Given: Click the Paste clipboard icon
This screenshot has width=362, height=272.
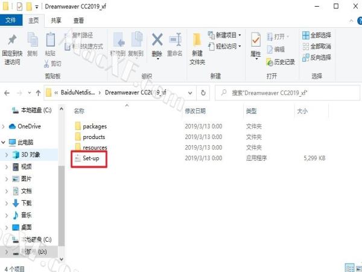Looking at the screenshot, I should pyautogui.click(x=50, y=39).
